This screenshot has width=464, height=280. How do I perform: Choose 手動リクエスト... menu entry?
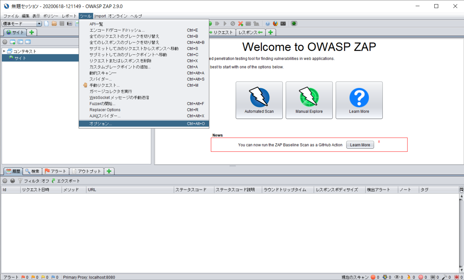coord(144,85)
